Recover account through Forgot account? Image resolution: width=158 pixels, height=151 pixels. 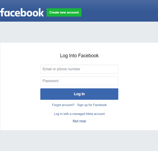click(x=63, y=105)
